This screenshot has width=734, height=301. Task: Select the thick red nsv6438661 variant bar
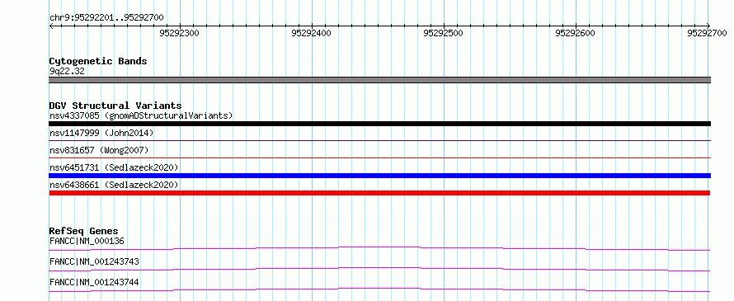[379, 193]
